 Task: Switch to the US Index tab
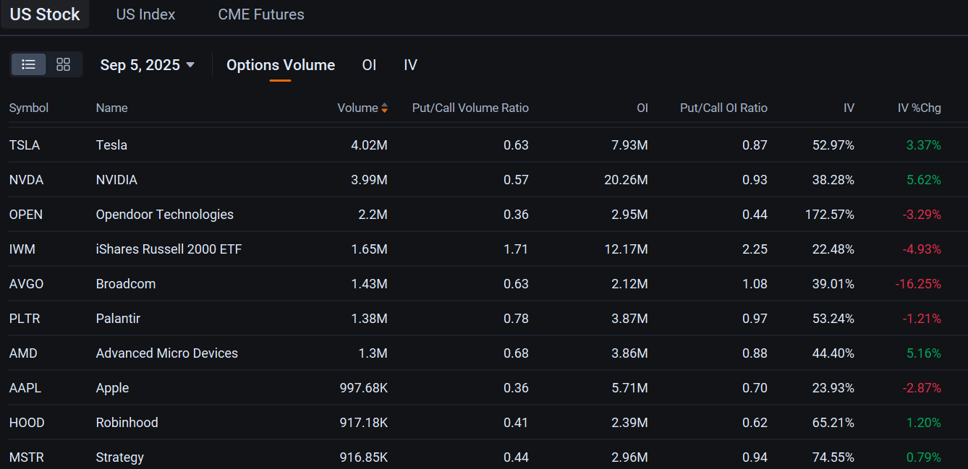[145, 14]
